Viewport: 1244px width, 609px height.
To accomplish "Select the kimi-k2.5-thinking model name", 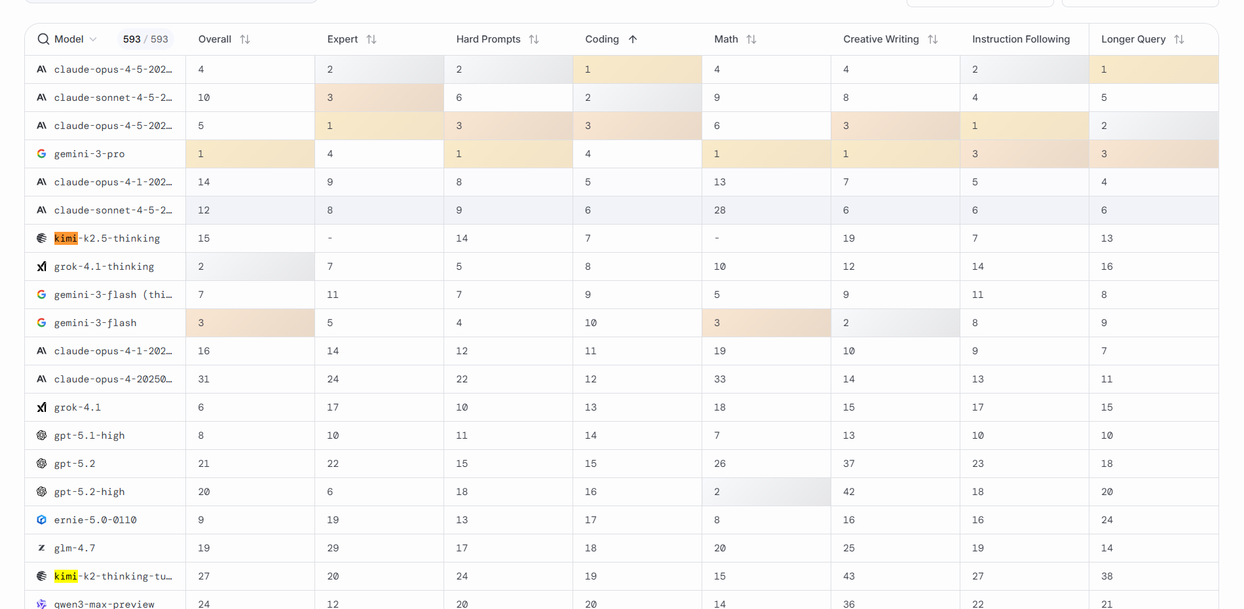I will pos(107,238).
